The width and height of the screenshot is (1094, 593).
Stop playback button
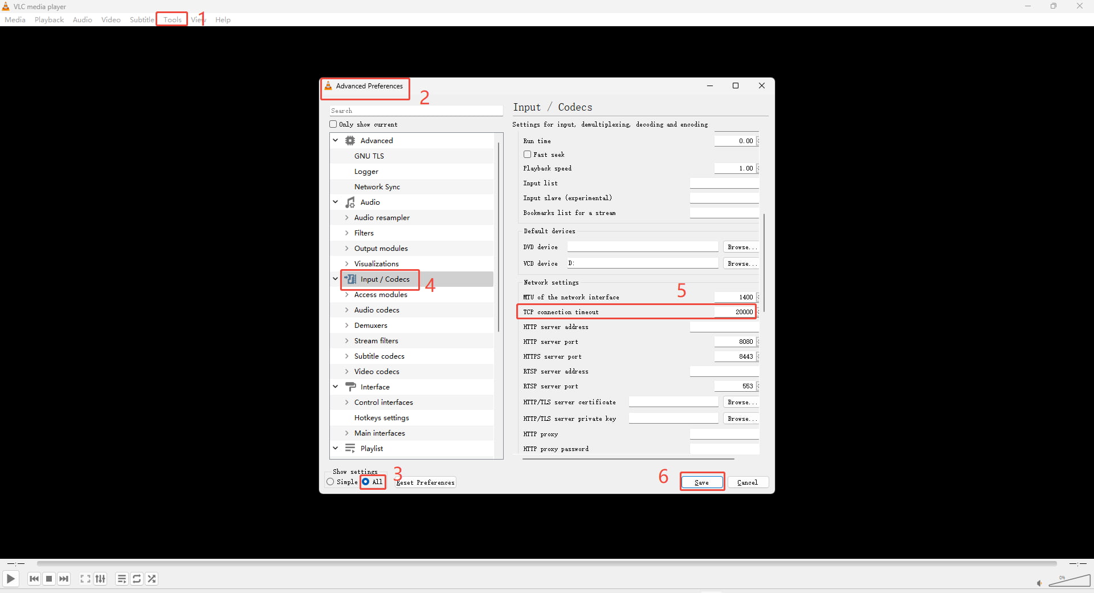pos(49,579)
